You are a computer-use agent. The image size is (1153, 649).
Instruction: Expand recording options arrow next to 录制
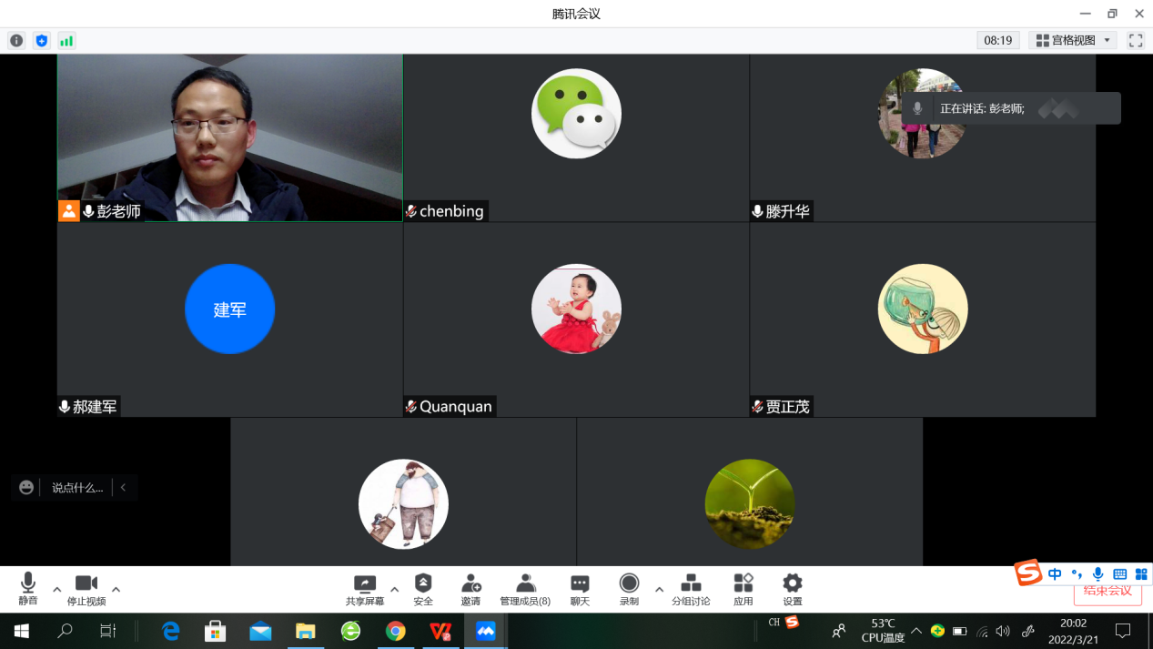point(659,589)
